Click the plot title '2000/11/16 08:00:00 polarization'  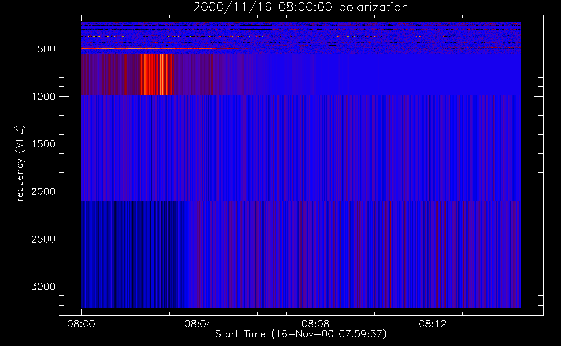[301, 7]
